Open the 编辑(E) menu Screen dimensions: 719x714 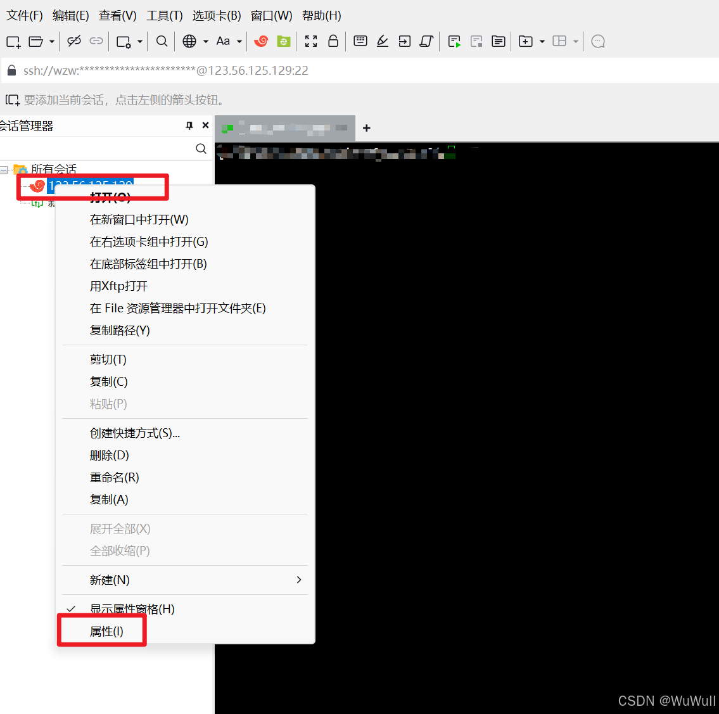tap(70, 16)
